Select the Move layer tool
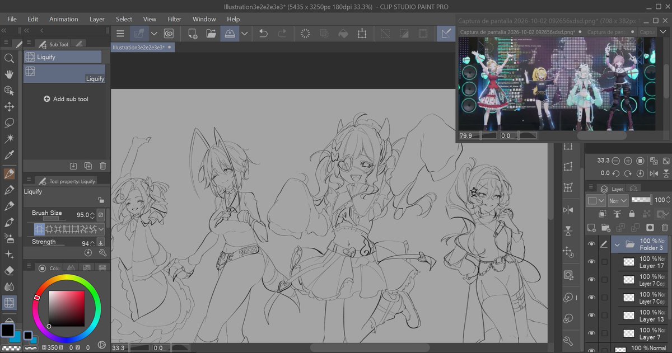 [x=9, y=107]
